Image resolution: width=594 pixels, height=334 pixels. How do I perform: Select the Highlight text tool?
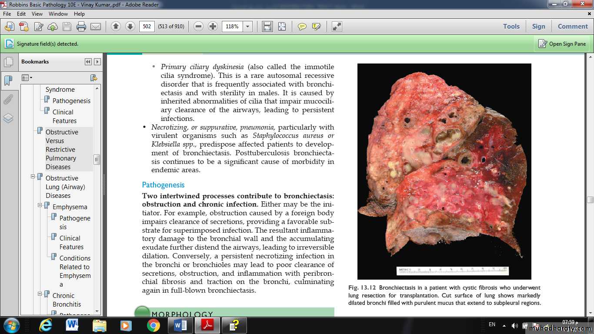tap(316, 27)
